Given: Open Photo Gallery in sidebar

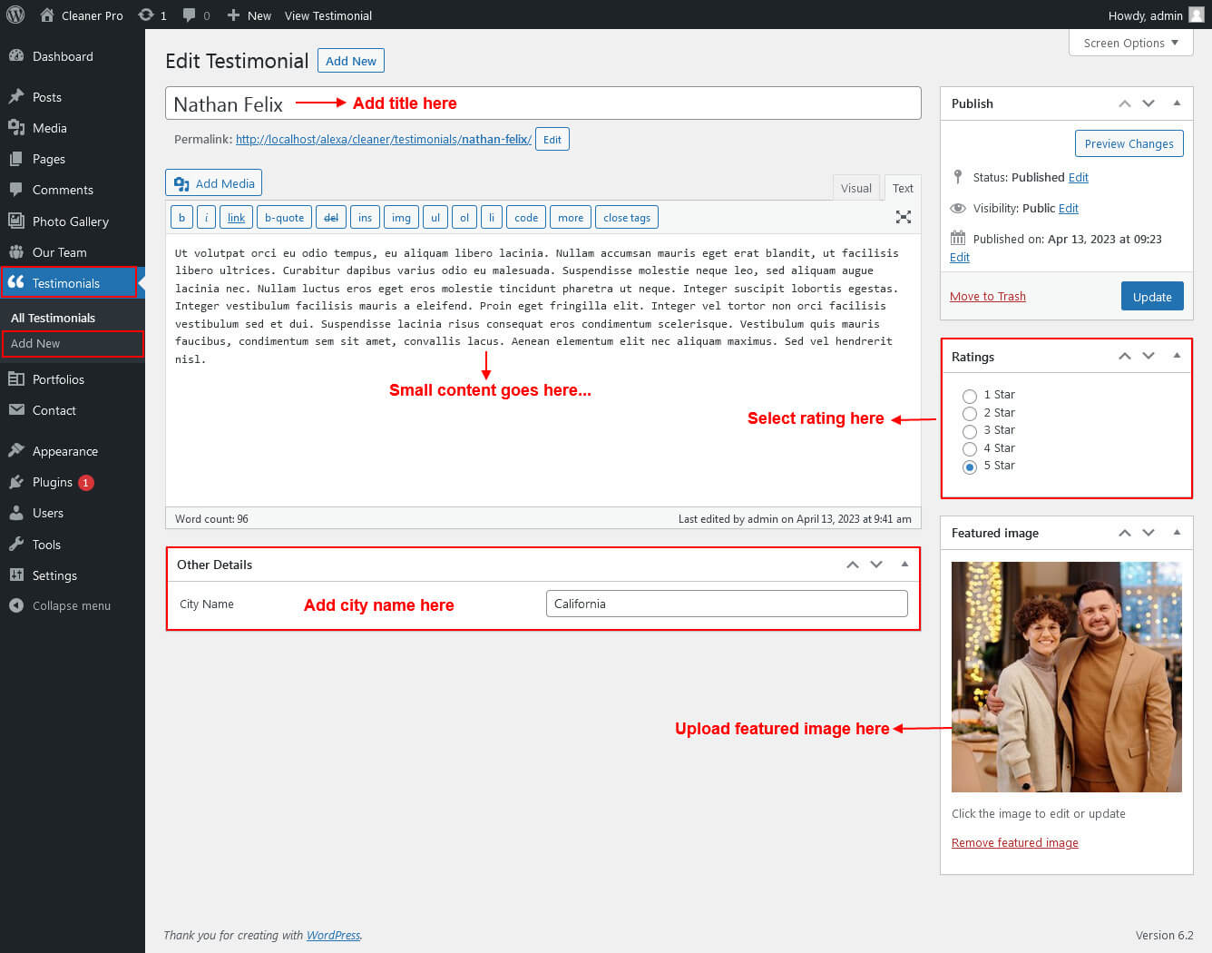Looking at the screenshot, I should pyautogui.click(x=73, y=221).
